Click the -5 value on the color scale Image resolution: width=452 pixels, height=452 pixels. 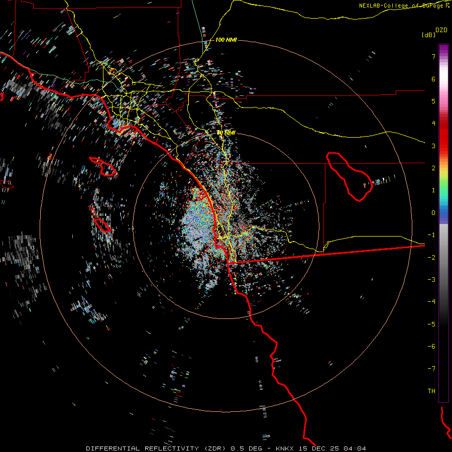[x=431, y=324]
